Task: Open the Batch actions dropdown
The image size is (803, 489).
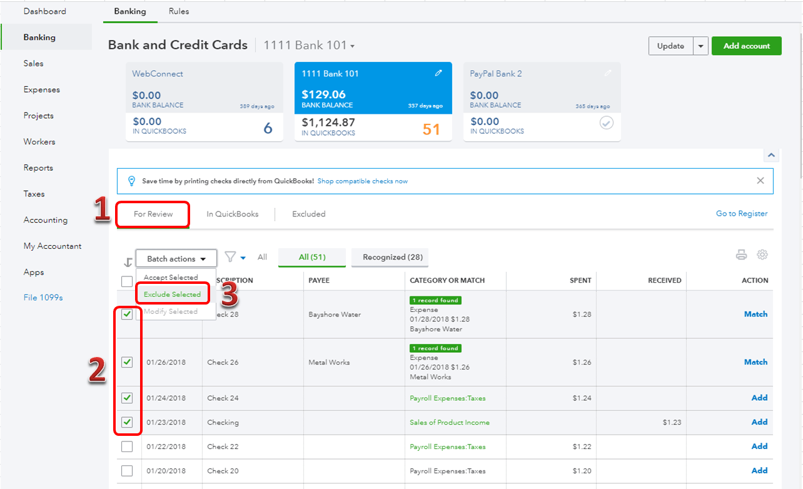Action: coord(176,258)
